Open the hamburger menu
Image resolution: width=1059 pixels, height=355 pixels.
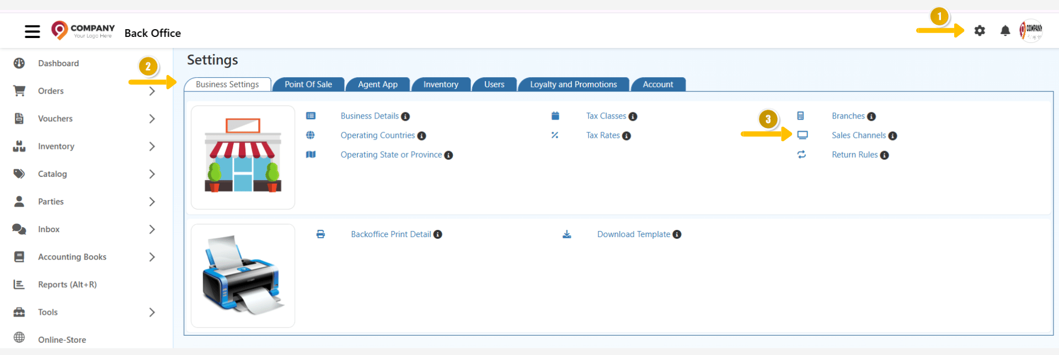33,31
